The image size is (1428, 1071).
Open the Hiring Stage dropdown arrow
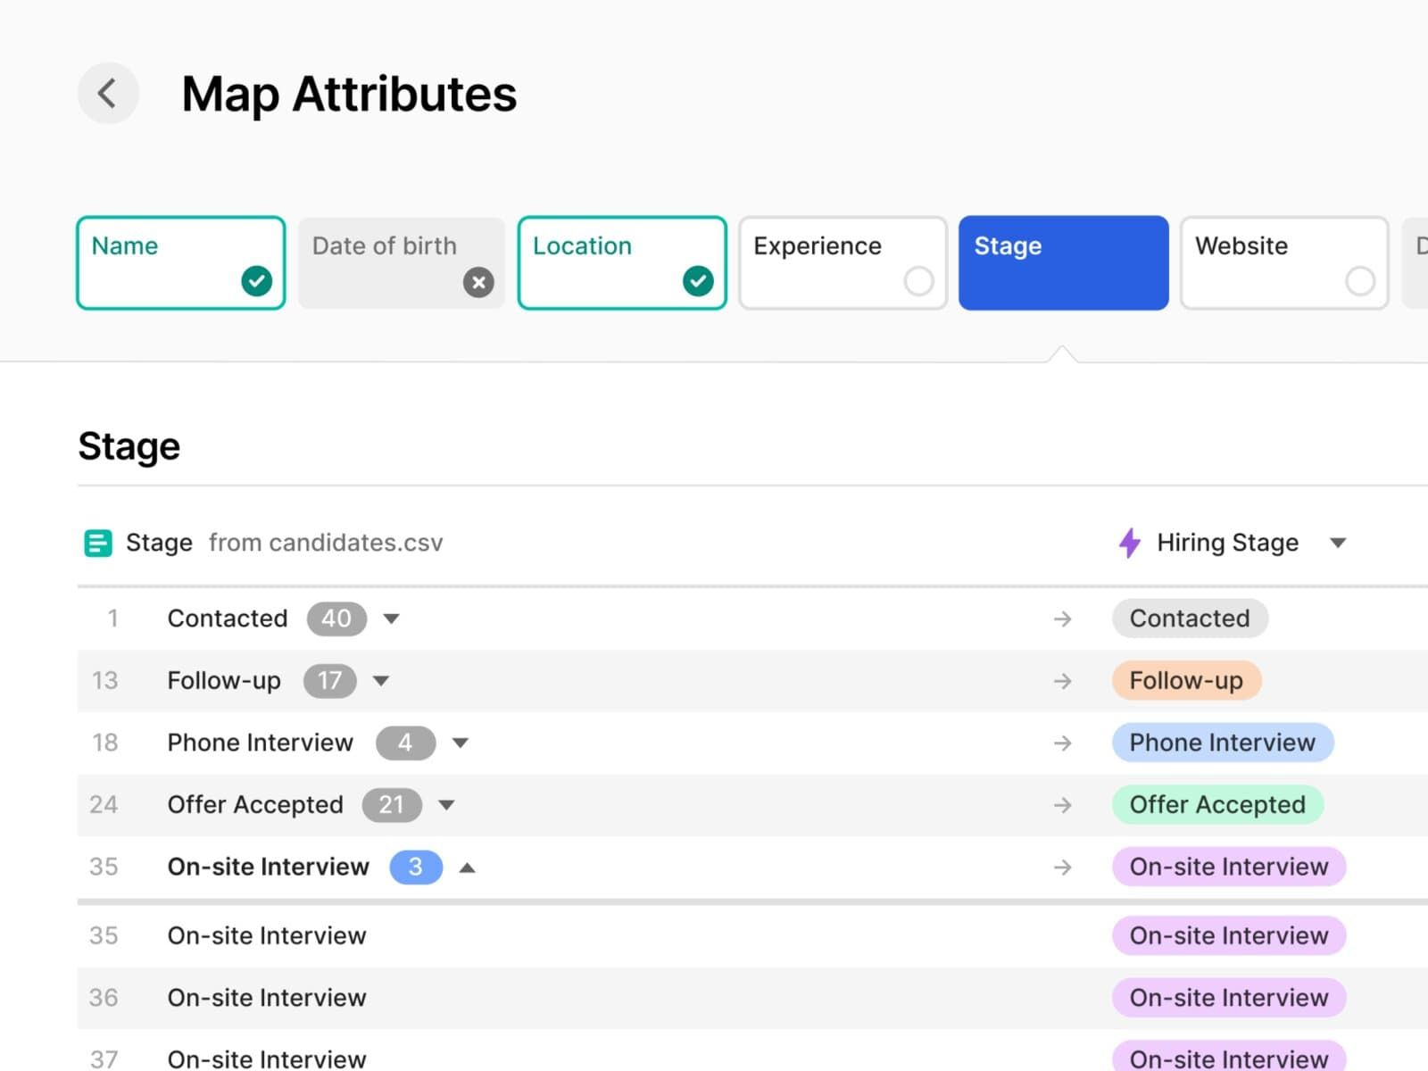tap(1338, 543)
